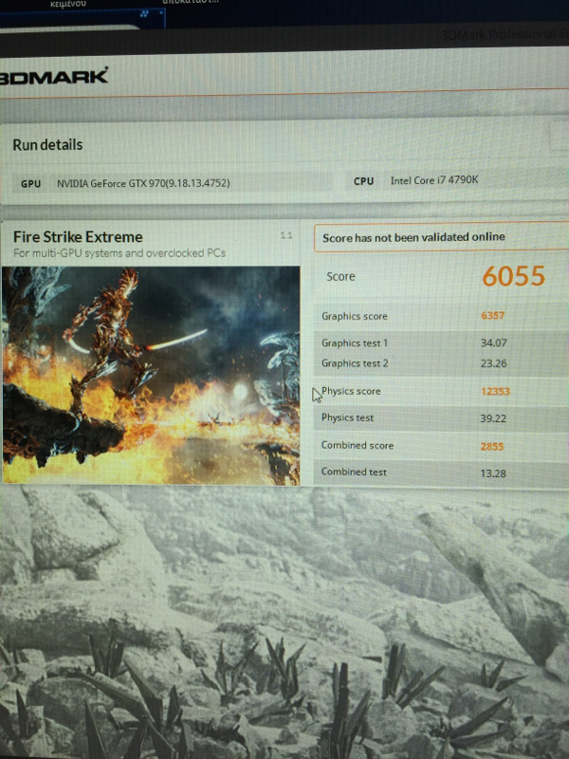569x759 pixels.
Task: Select the overall score 6055
Action: point(513,276)
